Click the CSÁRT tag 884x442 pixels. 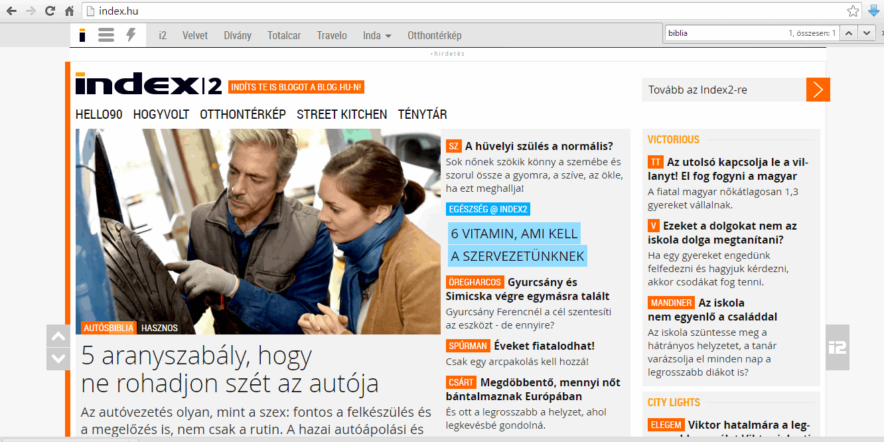click(x=461, y=382)
